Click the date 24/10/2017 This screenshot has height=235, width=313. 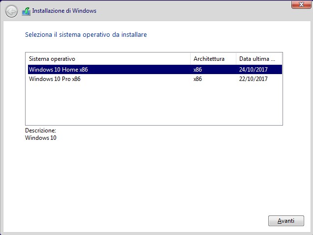click(254, 69)
